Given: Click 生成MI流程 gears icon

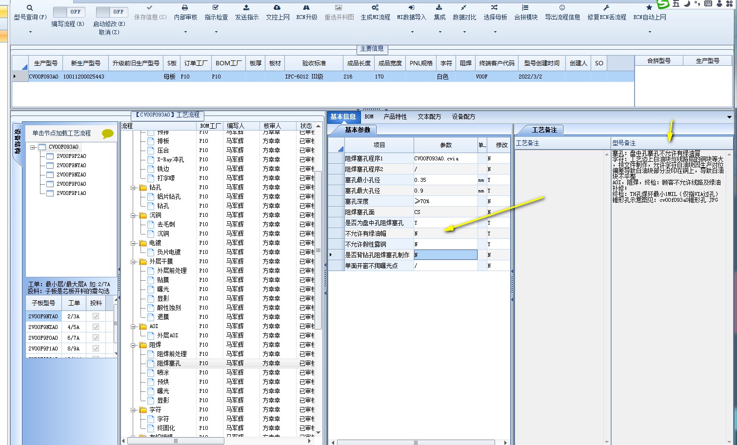Looking at the screenshot, I should (375, 8).
